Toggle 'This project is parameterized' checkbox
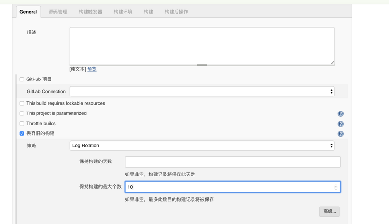The height and width of the screenshot is (224, 389). click(x=22, y=113)
